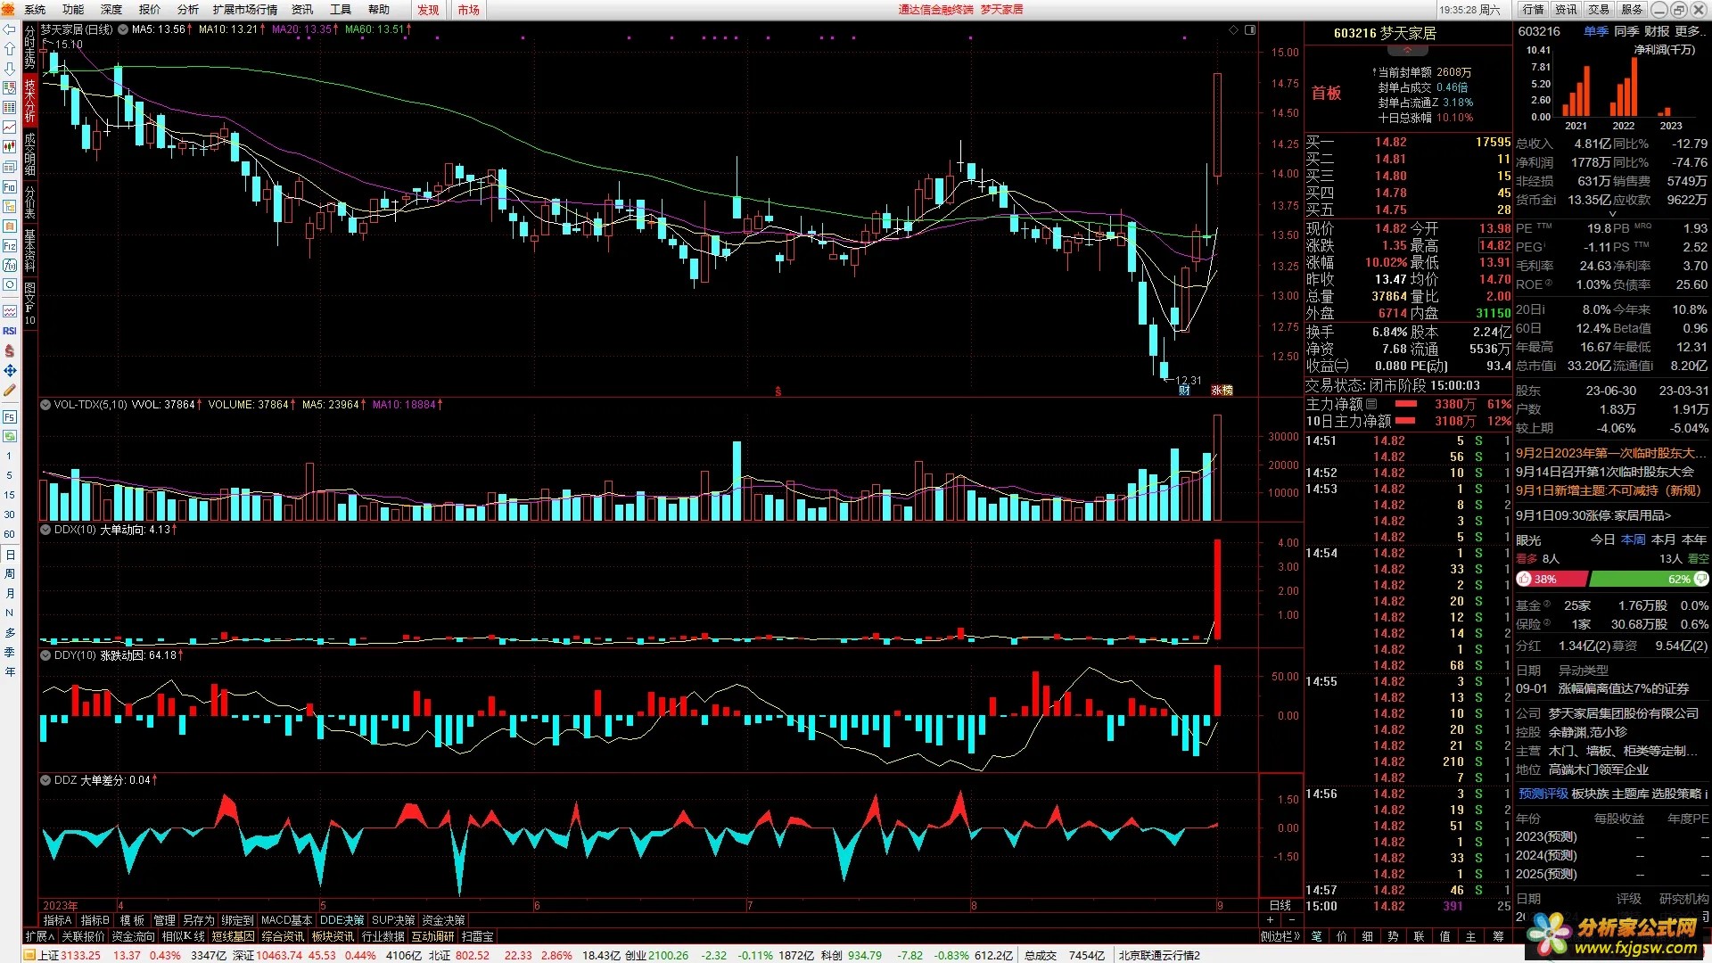
Task: Open the 9月1日09:30涨停:家居用品 news item
Action: click(x=1593, y=515)
